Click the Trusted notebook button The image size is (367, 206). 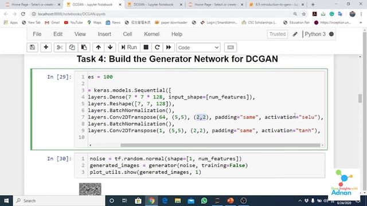click(278, 34)
